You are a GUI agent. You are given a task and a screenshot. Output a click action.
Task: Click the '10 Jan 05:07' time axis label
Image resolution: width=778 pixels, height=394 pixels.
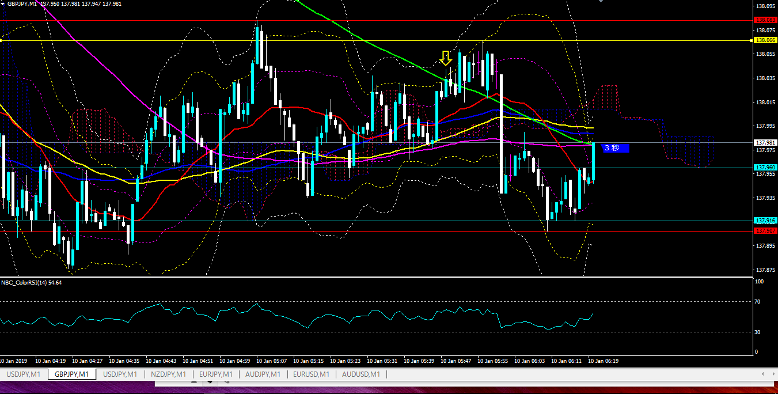click(x=271, y=361)
